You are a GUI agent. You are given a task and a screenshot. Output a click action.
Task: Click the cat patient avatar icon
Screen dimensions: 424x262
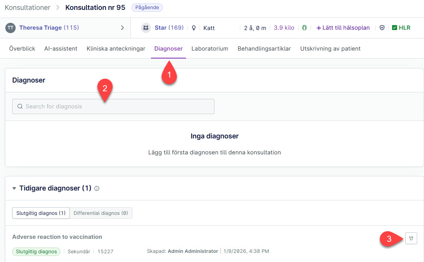(146, 28)
